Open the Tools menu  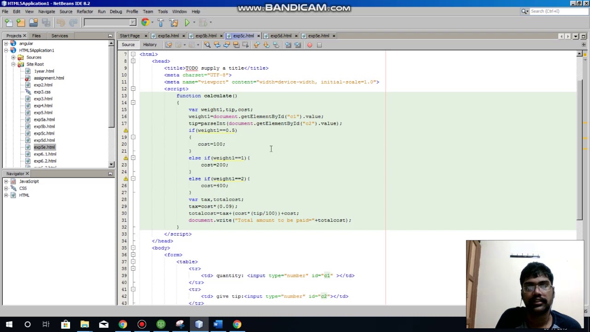click(x=163, y=12)
